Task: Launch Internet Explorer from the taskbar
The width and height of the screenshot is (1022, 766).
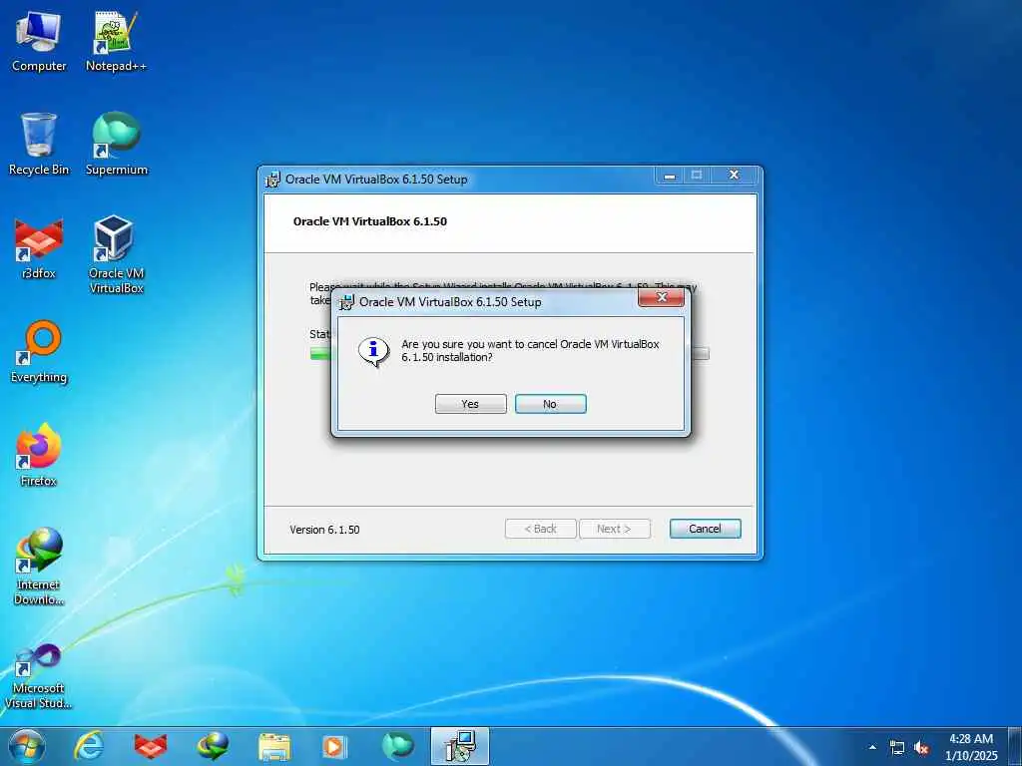Action: (x=89, y=746)
